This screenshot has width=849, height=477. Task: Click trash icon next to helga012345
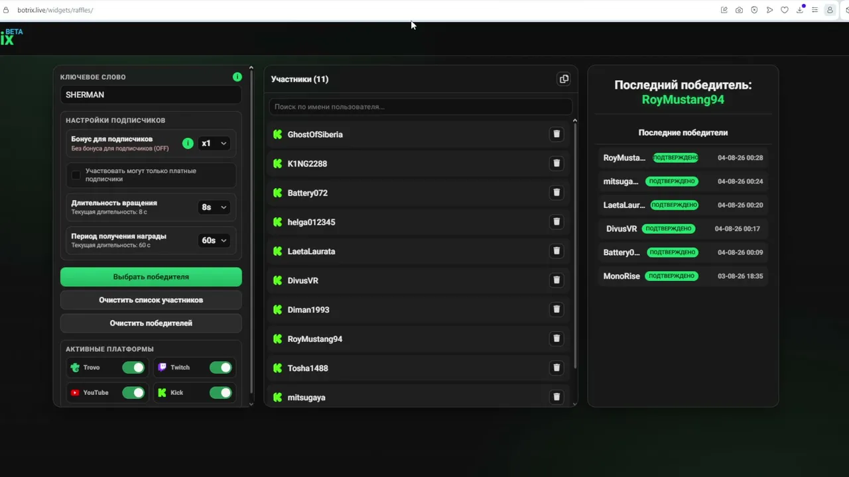tap(556, 221)
